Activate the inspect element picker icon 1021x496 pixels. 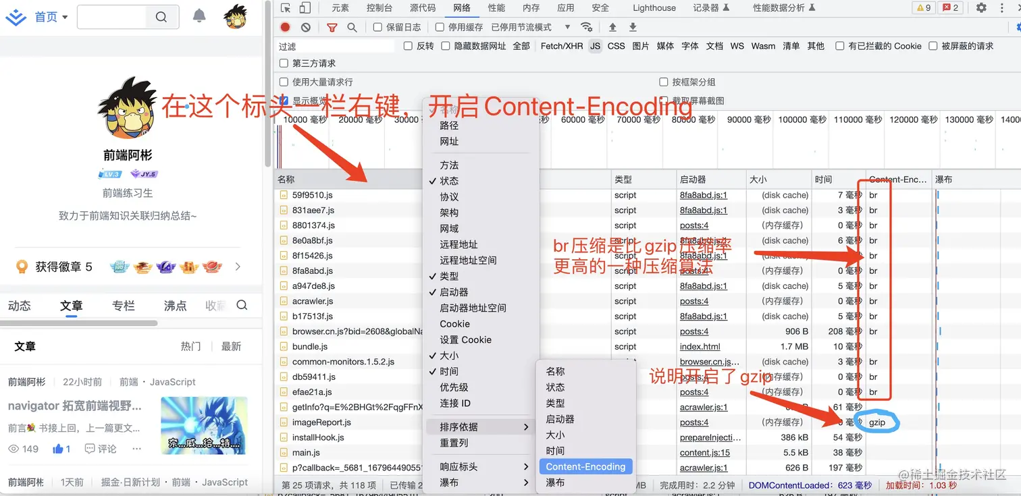[286, 8]
